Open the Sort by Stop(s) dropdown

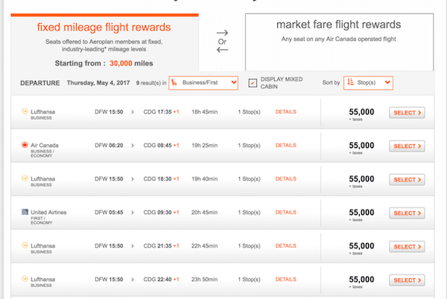point(368,83)
